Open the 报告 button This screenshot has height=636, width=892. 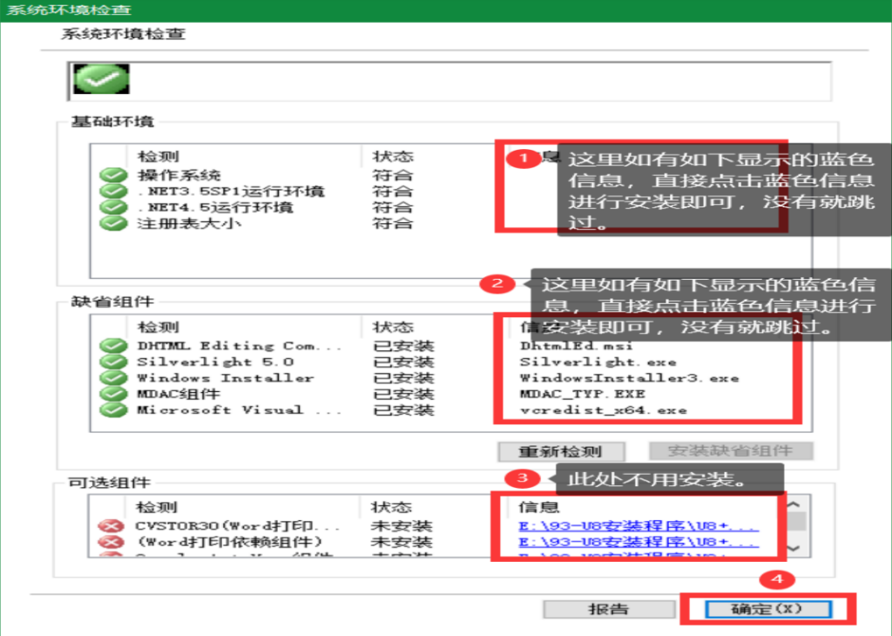tap(608, 609)
